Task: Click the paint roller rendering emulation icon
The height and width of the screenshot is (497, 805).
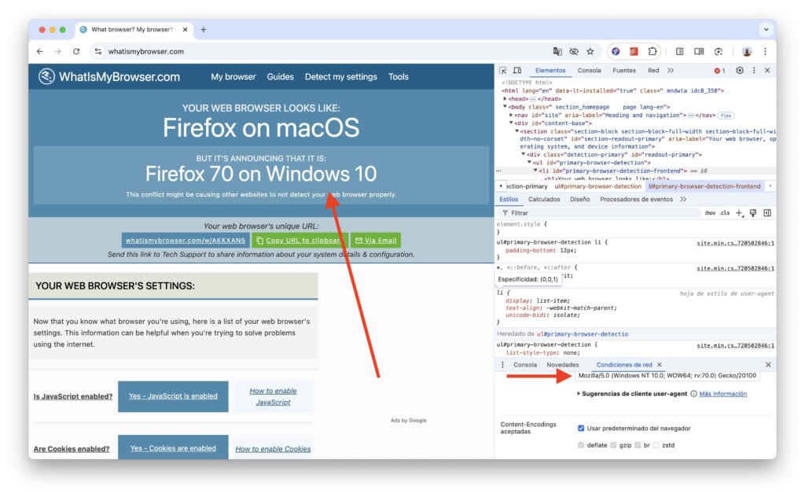Action: click(752, 213)
